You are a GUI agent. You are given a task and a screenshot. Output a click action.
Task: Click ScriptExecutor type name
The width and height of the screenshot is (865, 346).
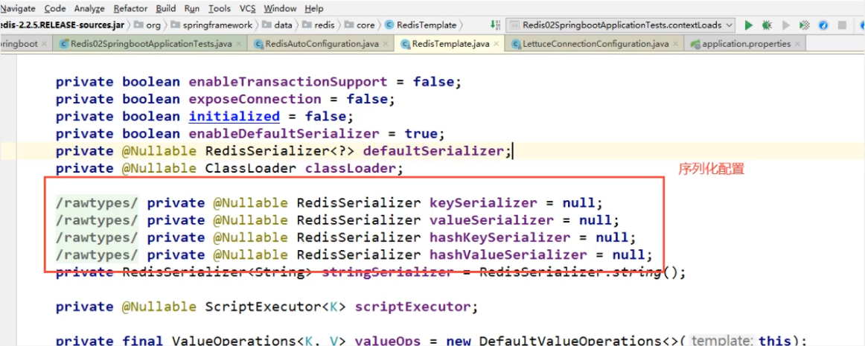pyautogui.click(x=264, y=307)
